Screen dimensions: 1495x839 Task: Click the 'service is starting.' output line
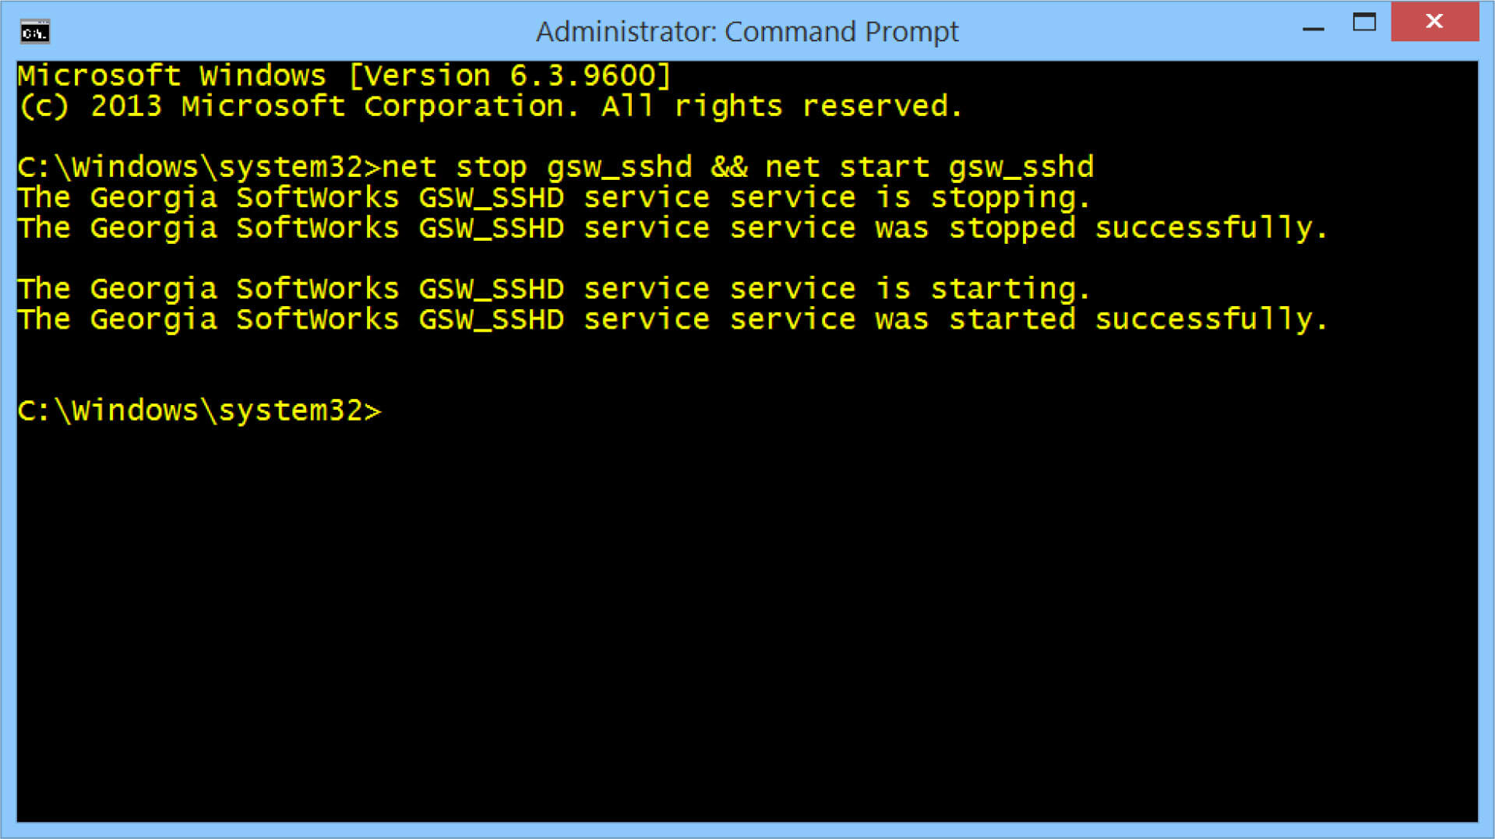point(553,289)
